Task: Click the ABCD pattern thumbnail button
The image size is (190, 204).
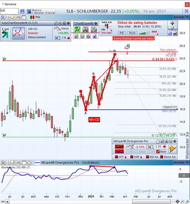Action: coord(19,33)
